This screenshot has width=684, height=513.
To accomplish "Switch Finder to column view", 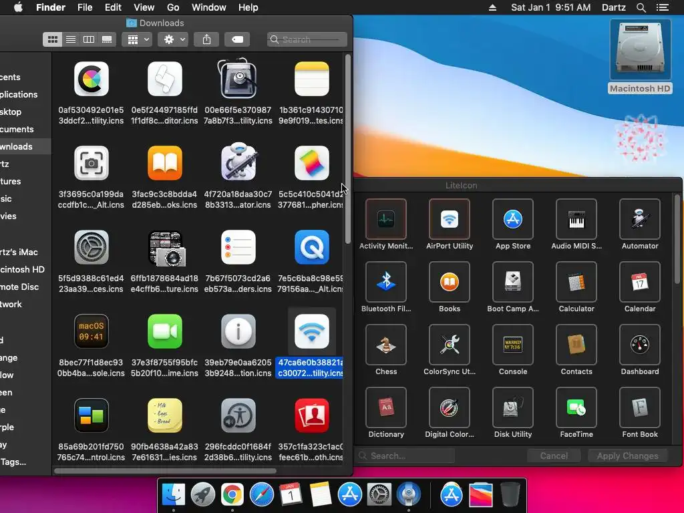I will (89, 39).
